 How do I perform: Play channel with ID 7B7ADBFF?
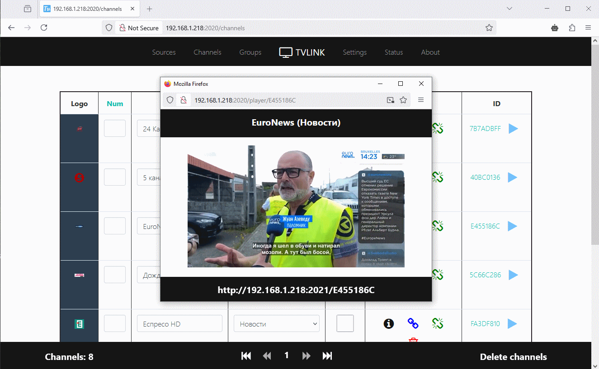(513, 129)
